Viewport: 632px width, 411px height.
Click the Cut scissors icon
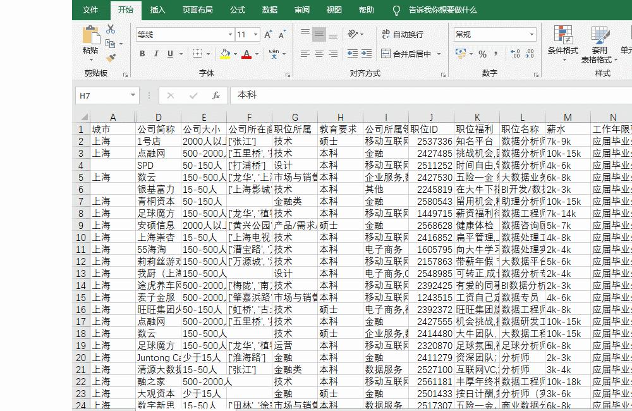(111, 29)
